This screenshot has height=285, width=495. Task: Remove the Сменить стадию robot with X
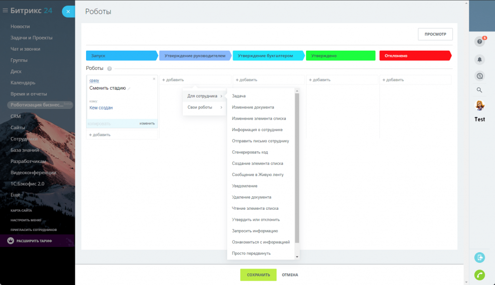coord(154,79)
